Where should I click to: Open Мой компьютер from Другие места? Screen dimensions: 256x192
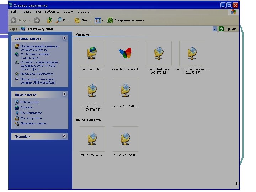[31, 113]
